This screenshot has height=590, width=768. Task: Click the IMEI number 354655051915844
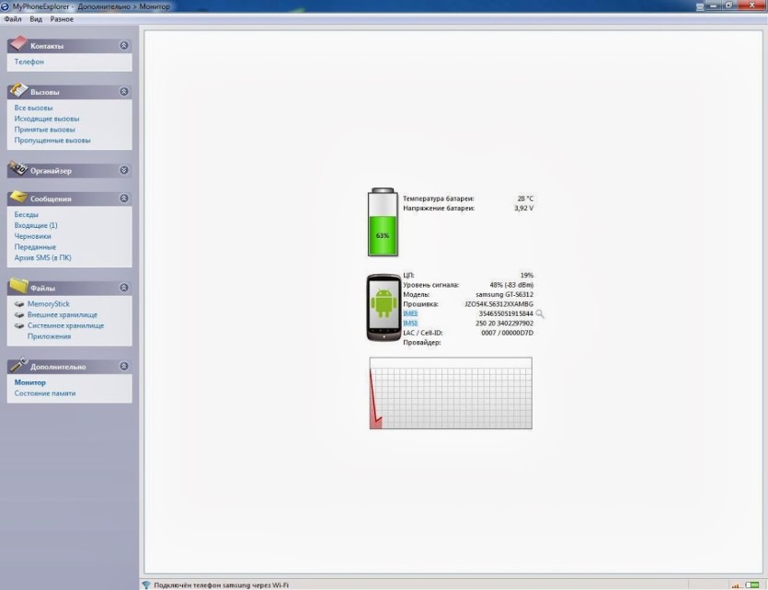[x=506, y=313]
